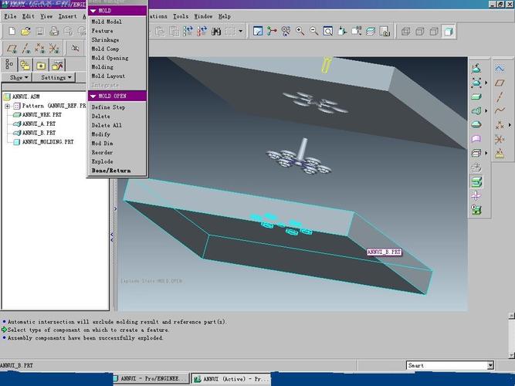Click the Zoom Out magnifier icon

coord(314,32)
